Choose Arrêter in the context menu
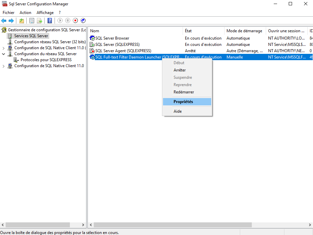This screenshot has height=235, width=313. [x=180, y=70]
